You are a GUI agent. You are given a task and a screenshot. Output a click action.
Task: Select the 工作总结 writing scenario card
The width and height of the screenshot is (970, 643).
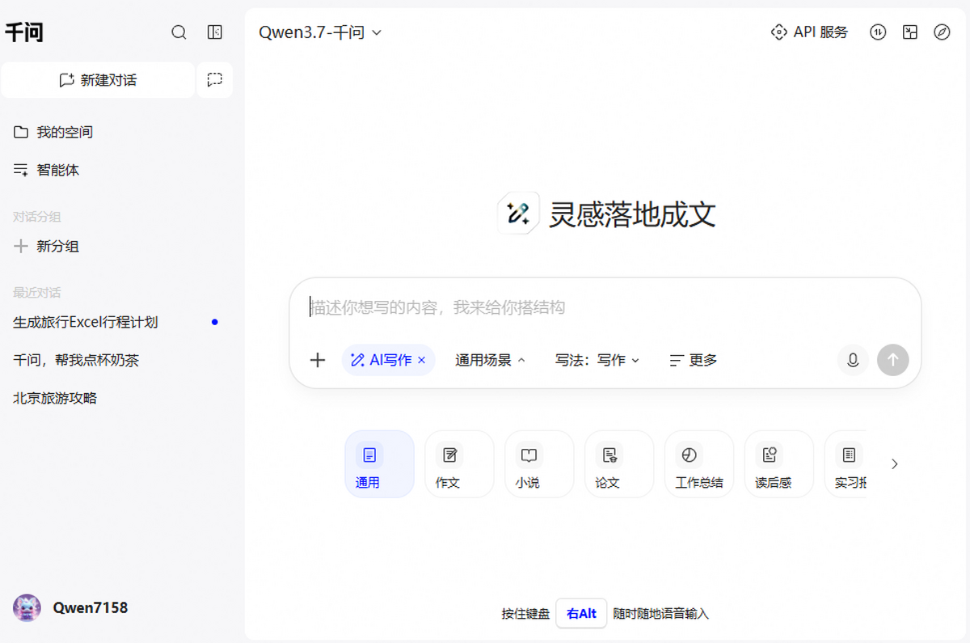pyautogui.click(x=699, y=464)
